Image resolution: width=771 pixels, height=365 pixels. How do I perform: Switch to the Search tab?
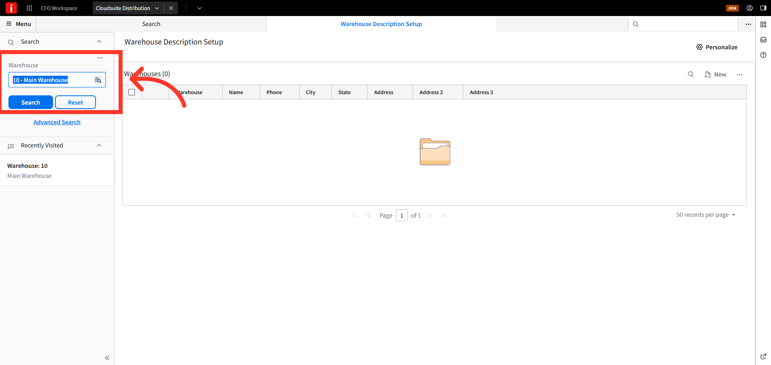[151, 24]
